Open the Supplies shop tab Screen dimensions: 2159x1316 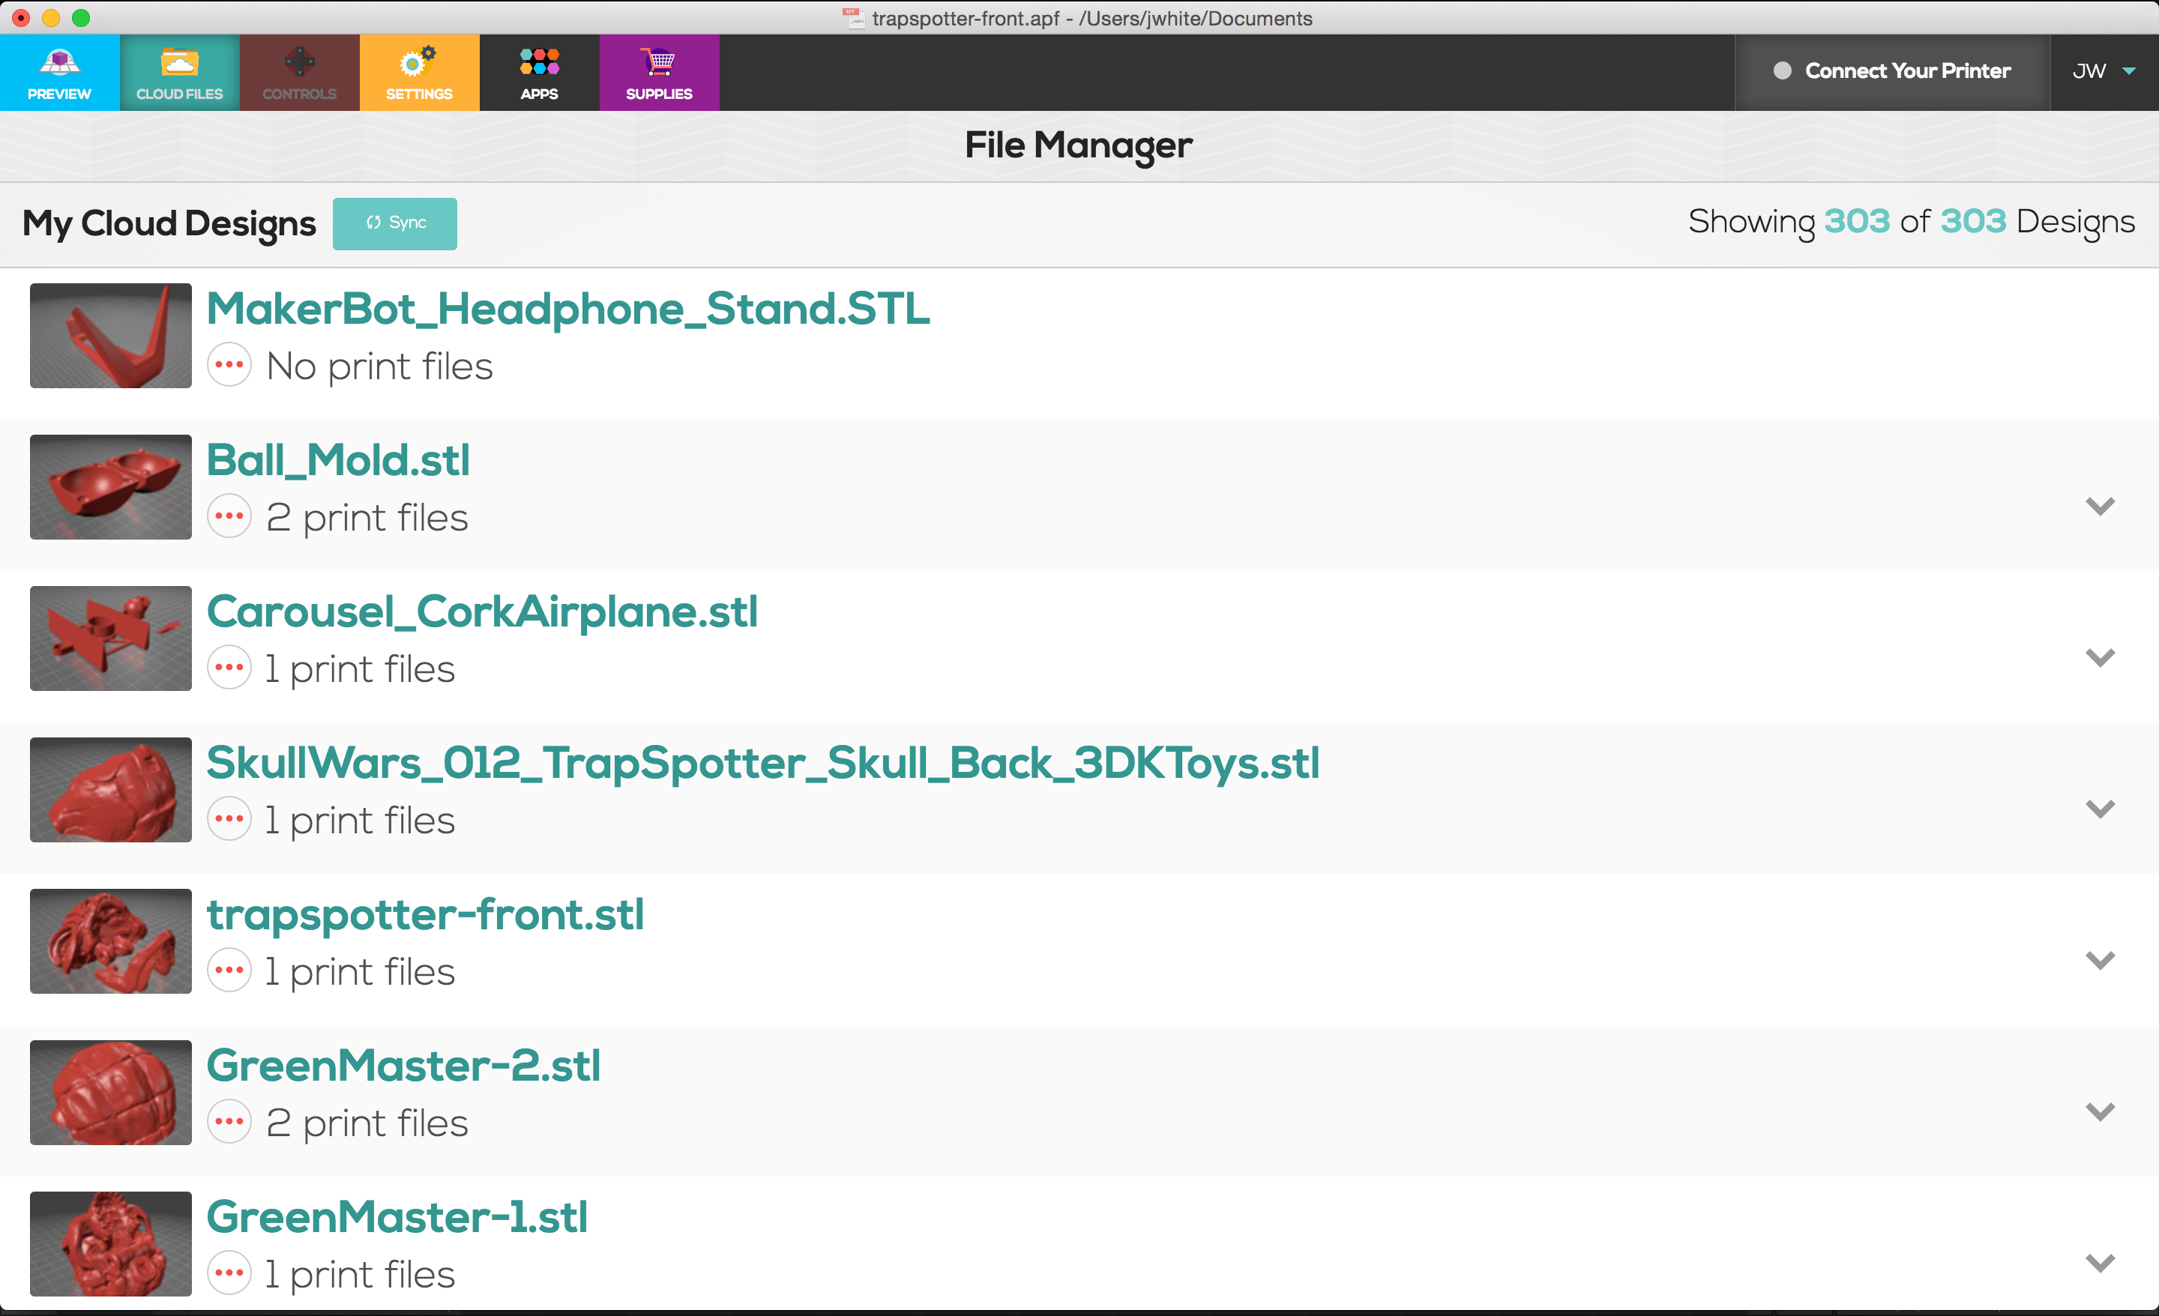(x=660, y=73)
